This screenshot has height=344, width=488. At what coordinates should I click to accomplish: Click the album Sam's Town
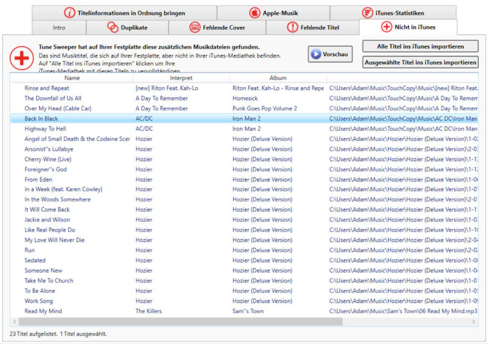tap(248, 311)
